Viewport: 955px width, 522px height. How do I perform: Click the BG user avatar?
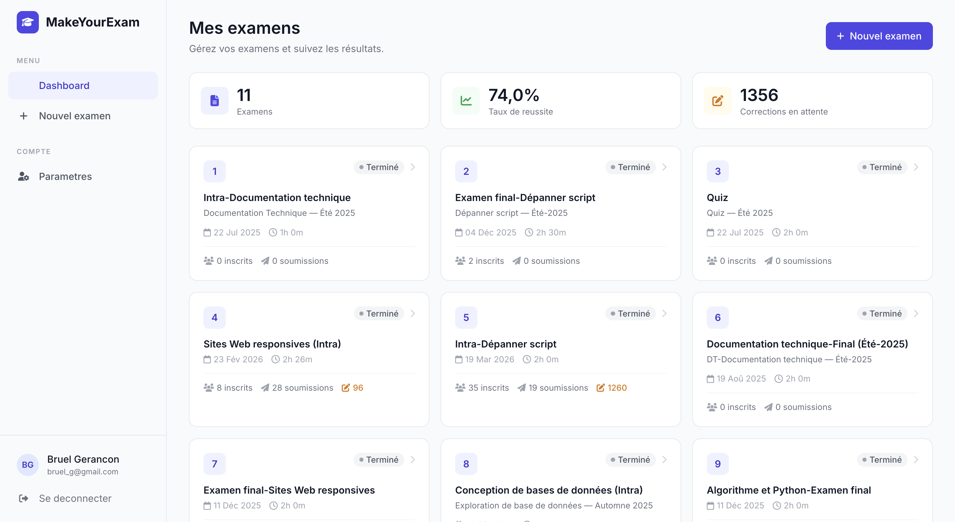27,465
